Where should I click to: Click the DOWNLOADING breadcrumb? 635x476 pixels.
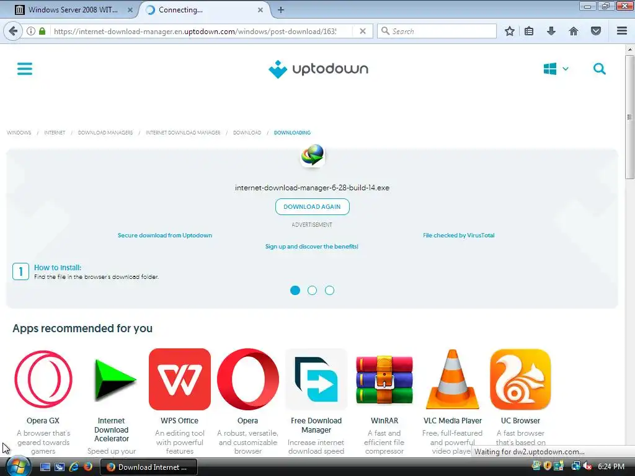tap(293, 133)
